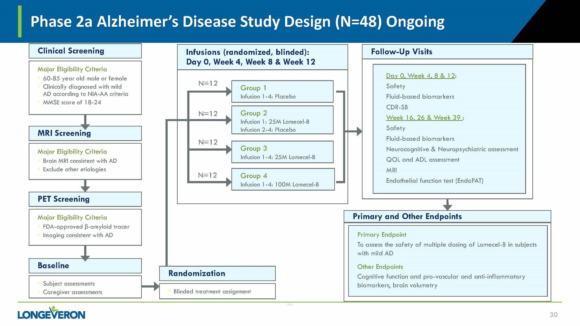580x326 pixels.
Task: Click the underlined Week 16, 26 & Week 39 link
Action: pyautogui.click(x=423, y=118)
